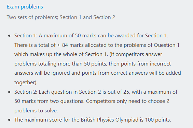
Task: Click the word 'together).'
Action: [x=26, y=83]
